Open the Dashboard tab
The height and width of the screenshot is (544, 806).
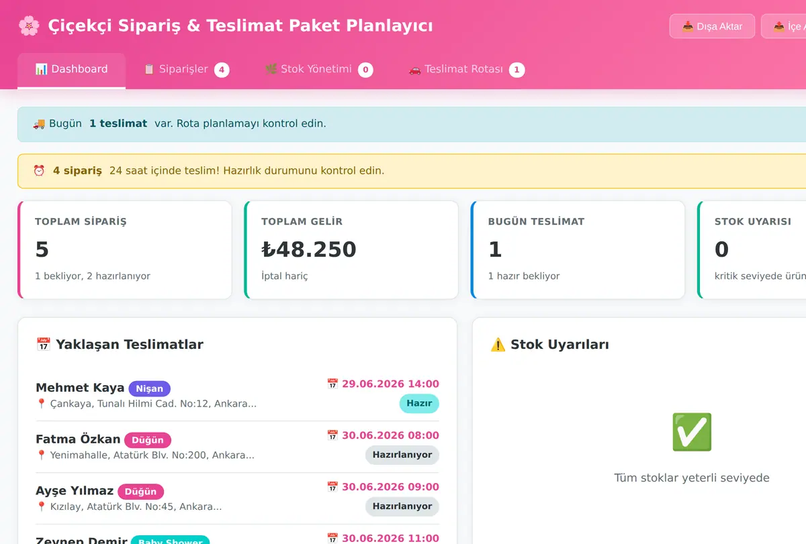click(71, 69)
